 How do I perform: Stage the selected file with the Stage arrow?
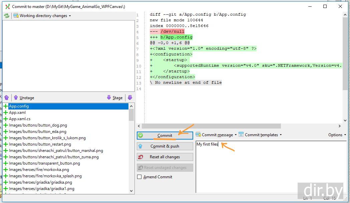[114, 97]
